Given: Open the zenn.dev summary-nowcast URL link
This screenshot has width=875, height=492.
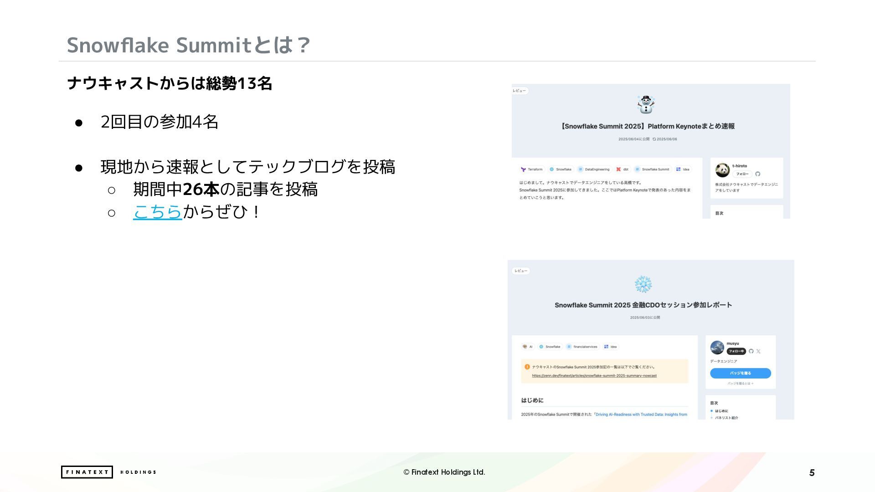Looking at the screenshot, I should [594, 376].
